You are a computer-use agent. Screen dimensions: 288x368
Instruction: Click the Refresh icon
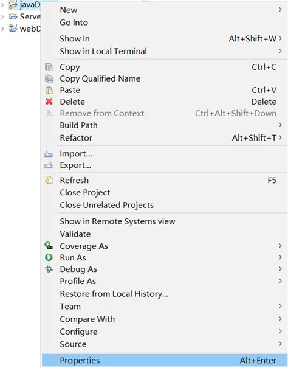coord(49,181)
